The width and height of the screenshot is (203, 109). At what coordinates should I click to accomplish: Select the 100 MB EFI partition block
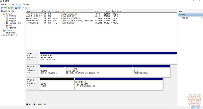52,71
